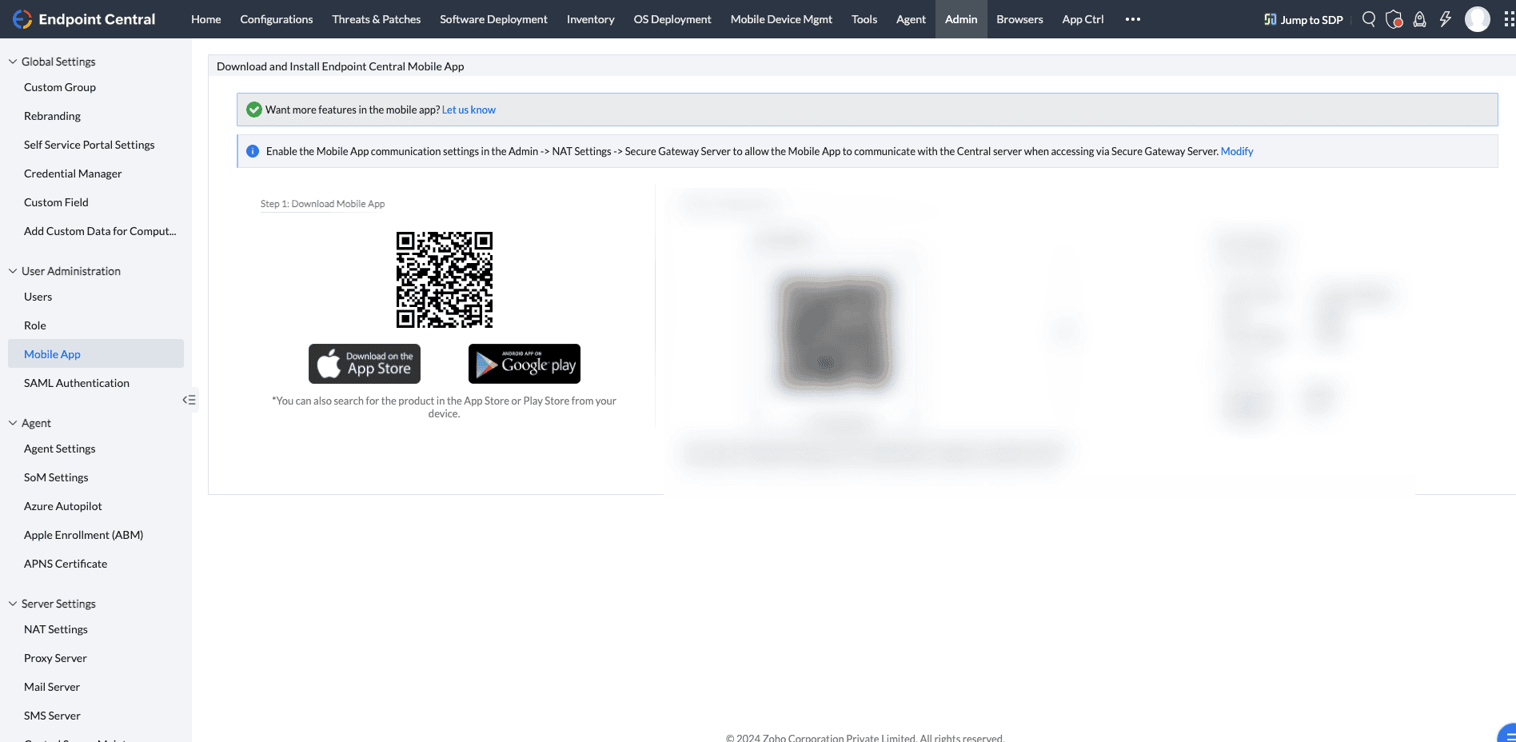Open Proxy Server settings

55,658
